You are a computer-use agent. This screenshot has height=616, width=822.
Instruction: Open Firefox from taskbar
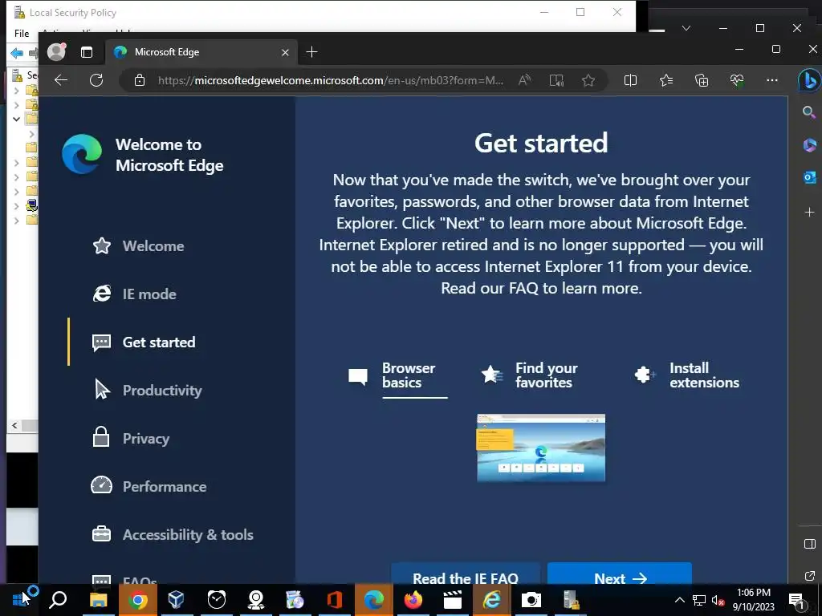tap(413, 599)
